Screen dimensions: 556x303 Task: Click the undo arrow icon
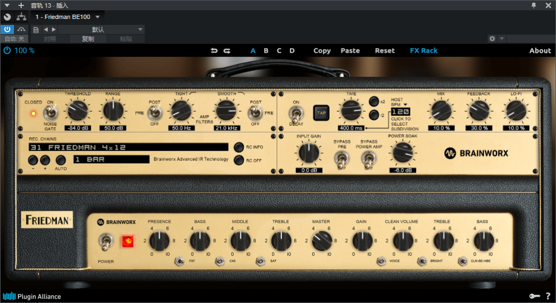point(214,50)
